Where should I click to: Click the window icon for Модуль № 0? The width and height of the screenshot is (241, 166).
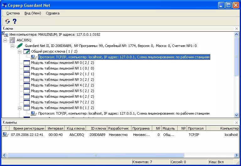(x=27, y=63)
